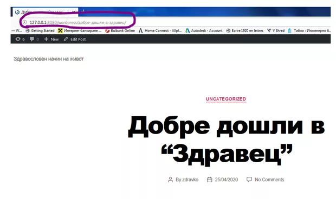Open the V Shred bookmark
Screen dimensions: 336x199
(x=276, y=31)
